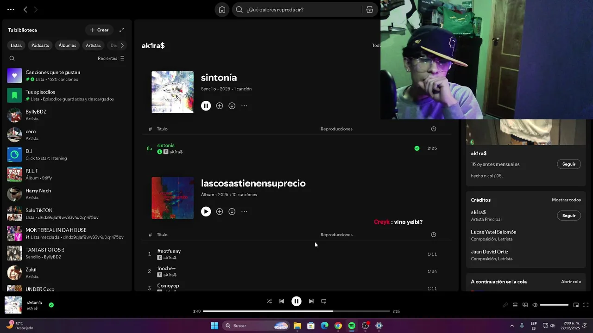Open the queue icon in player bar

(x=515, y=305)
